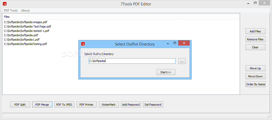The width and height of the screenshot is (272, 120).
Task: Click the WaterMark button
Action: click(x=109, y=104)
